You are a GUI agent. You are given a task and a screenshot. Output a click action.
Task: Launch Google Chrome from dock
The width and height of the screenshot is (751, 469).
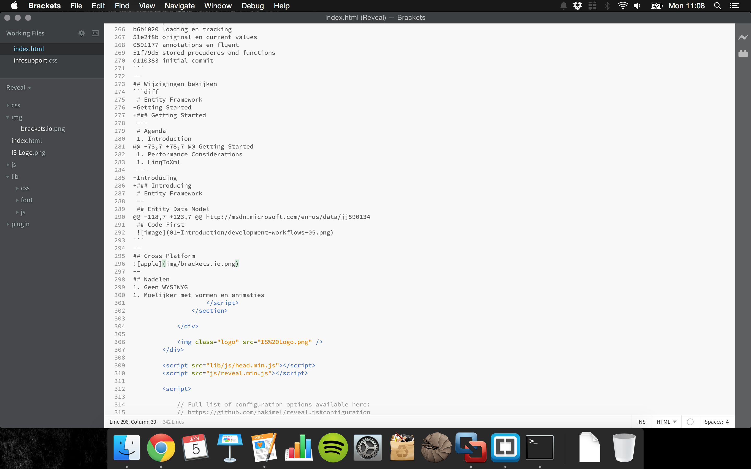click(161, 447)
